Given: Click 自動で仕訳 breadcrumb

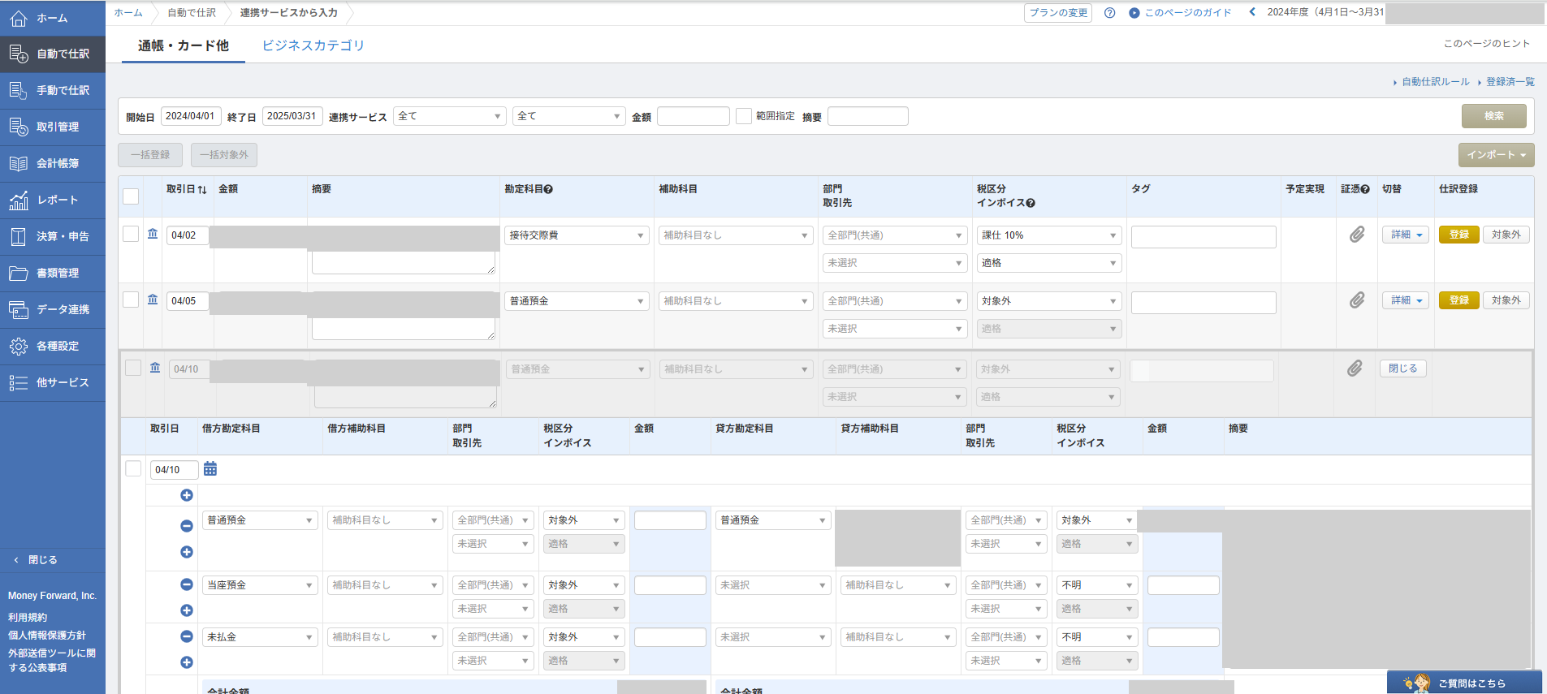Looking at the screenshot, I should (x=192, y=13).
